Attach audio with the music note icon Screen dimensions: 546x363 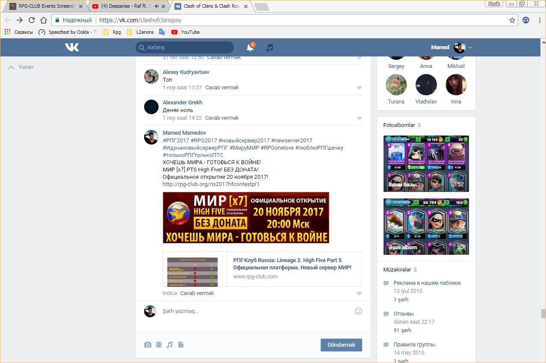[x=170, y=345]
